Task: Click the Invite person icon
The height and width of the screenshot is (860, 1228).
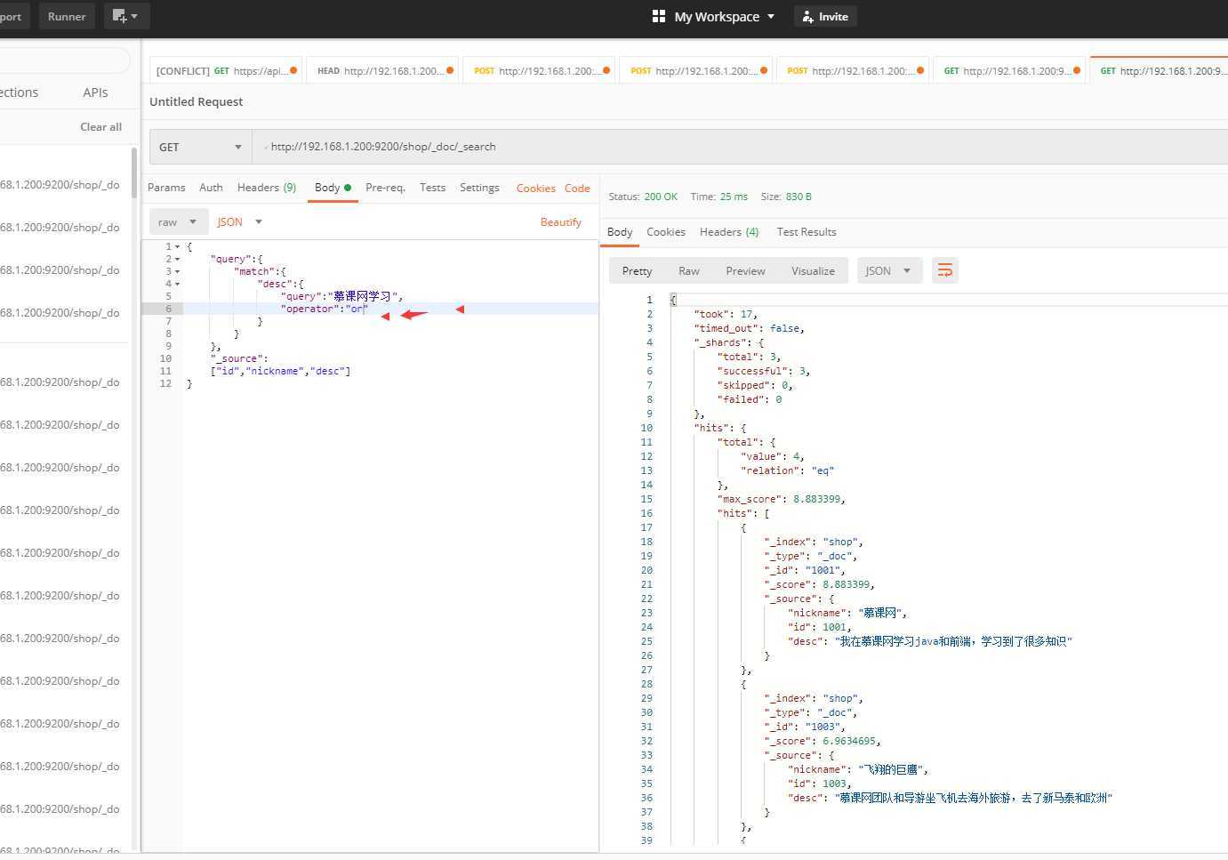Action: click(807, 16)
